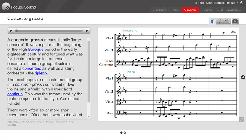Follow the ripieno link

(x=41, y=73)
